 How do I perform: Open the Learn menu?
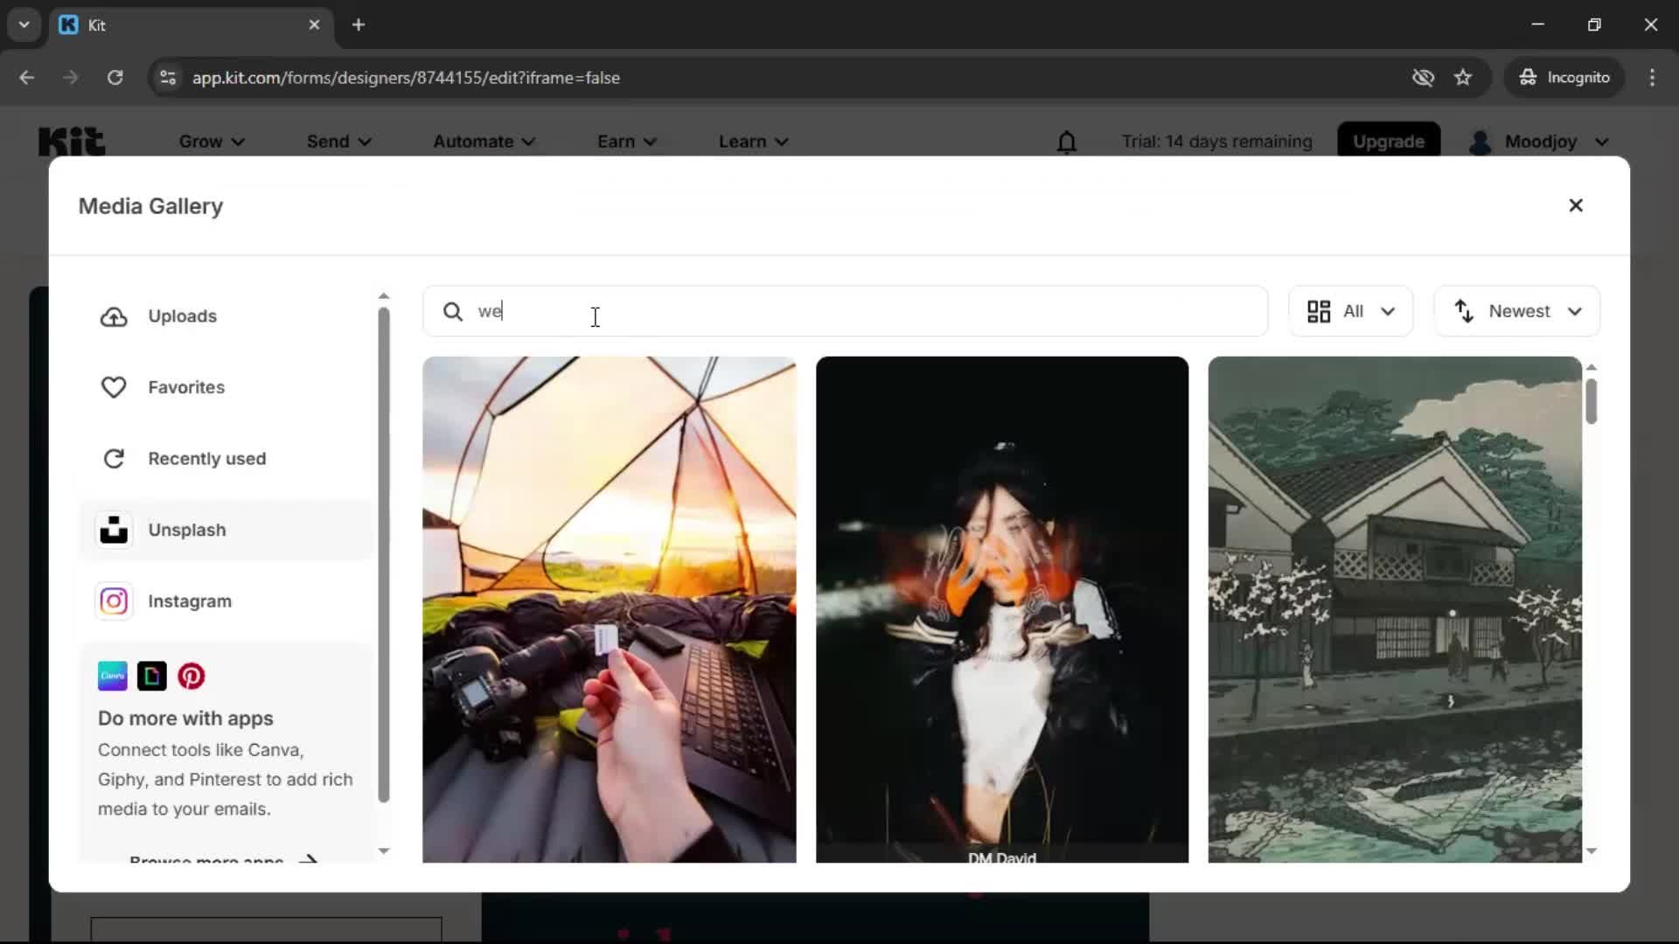click(752, 141)
